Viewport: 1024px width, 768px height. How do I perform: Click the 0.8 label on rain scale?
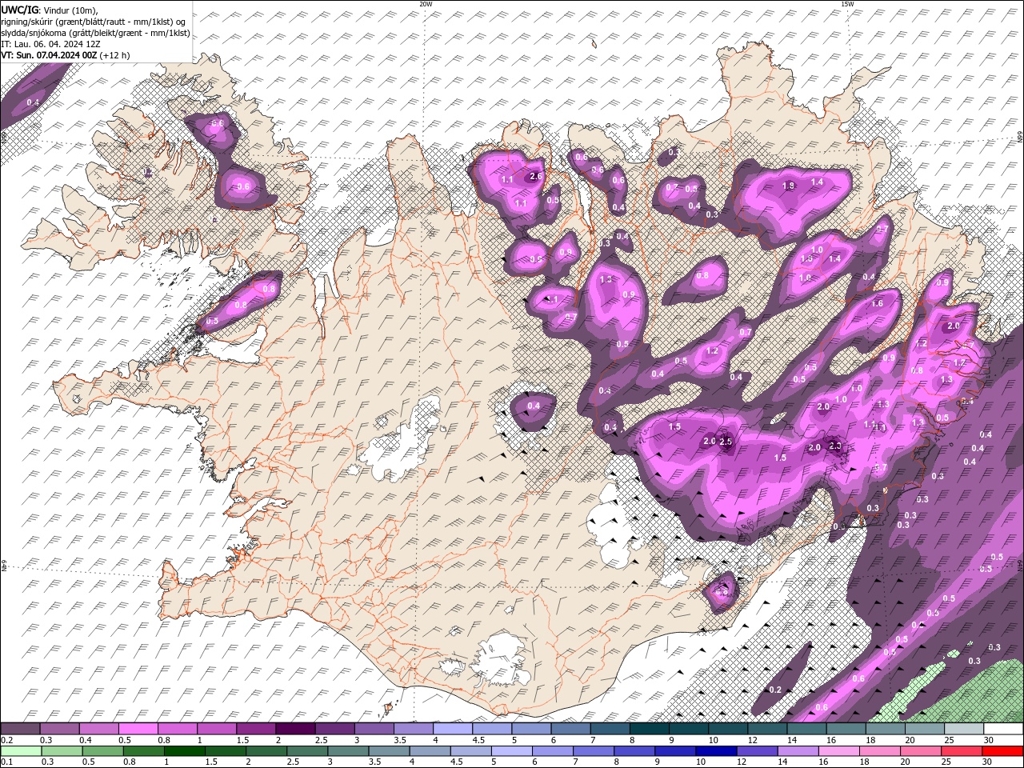point(129,762)
